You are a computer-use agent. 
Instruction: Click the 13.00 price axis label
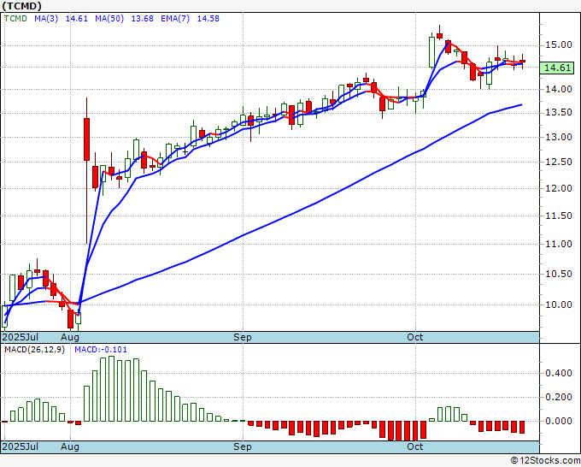tap(559, 137)
